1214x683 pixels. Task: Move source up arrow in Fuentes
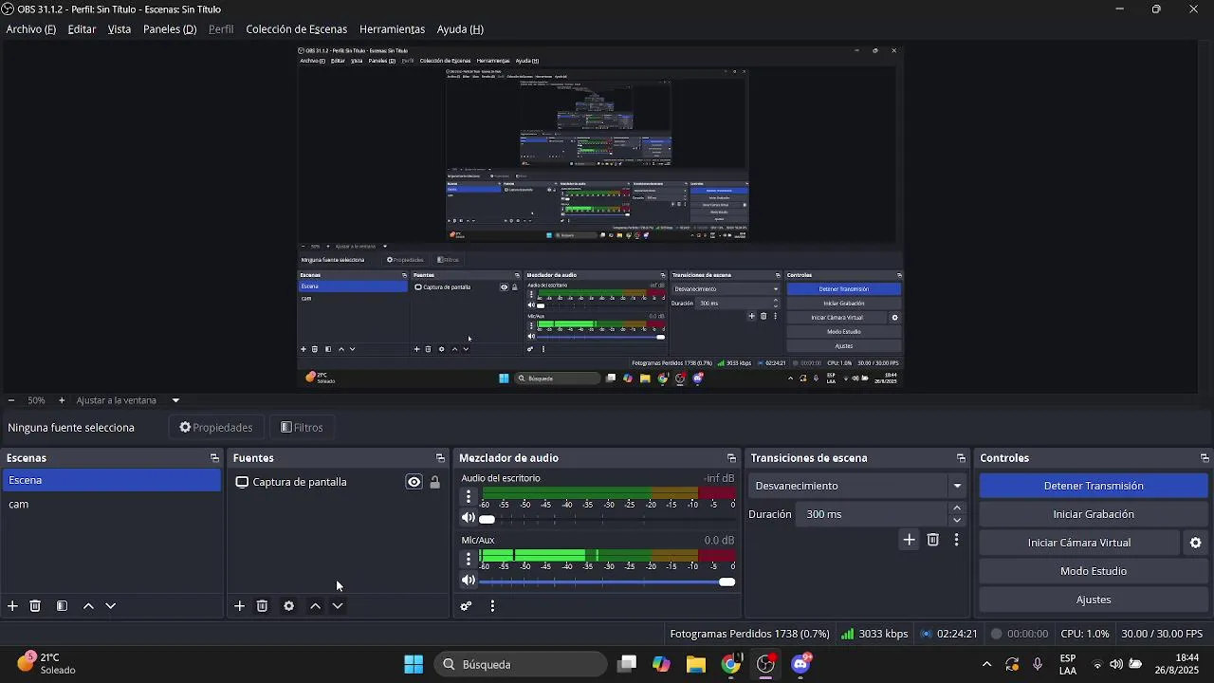pos(316,606)
